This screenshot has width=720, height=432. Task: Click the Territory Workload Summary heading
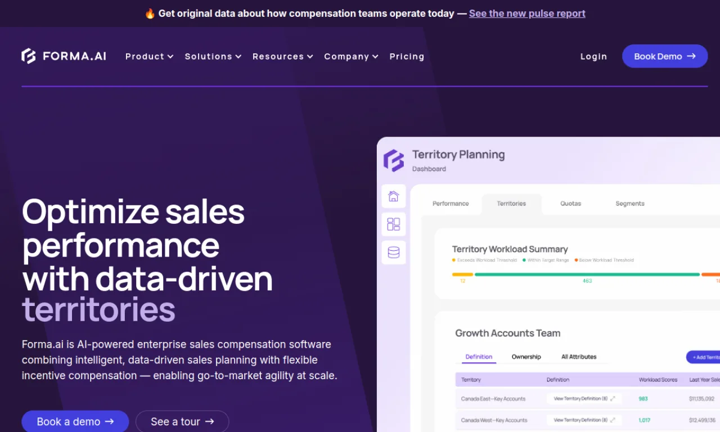[x=510, y=249]
